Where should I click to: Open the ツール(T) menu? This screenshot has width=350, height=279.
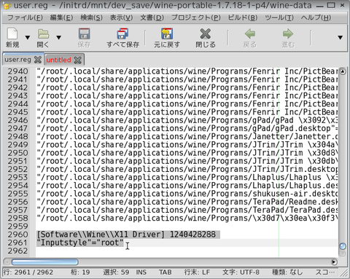279,17
